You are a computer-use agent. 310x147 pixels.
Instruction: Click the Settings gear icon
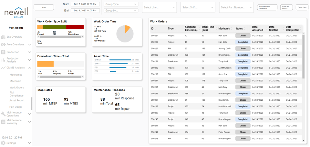point(3,143)
